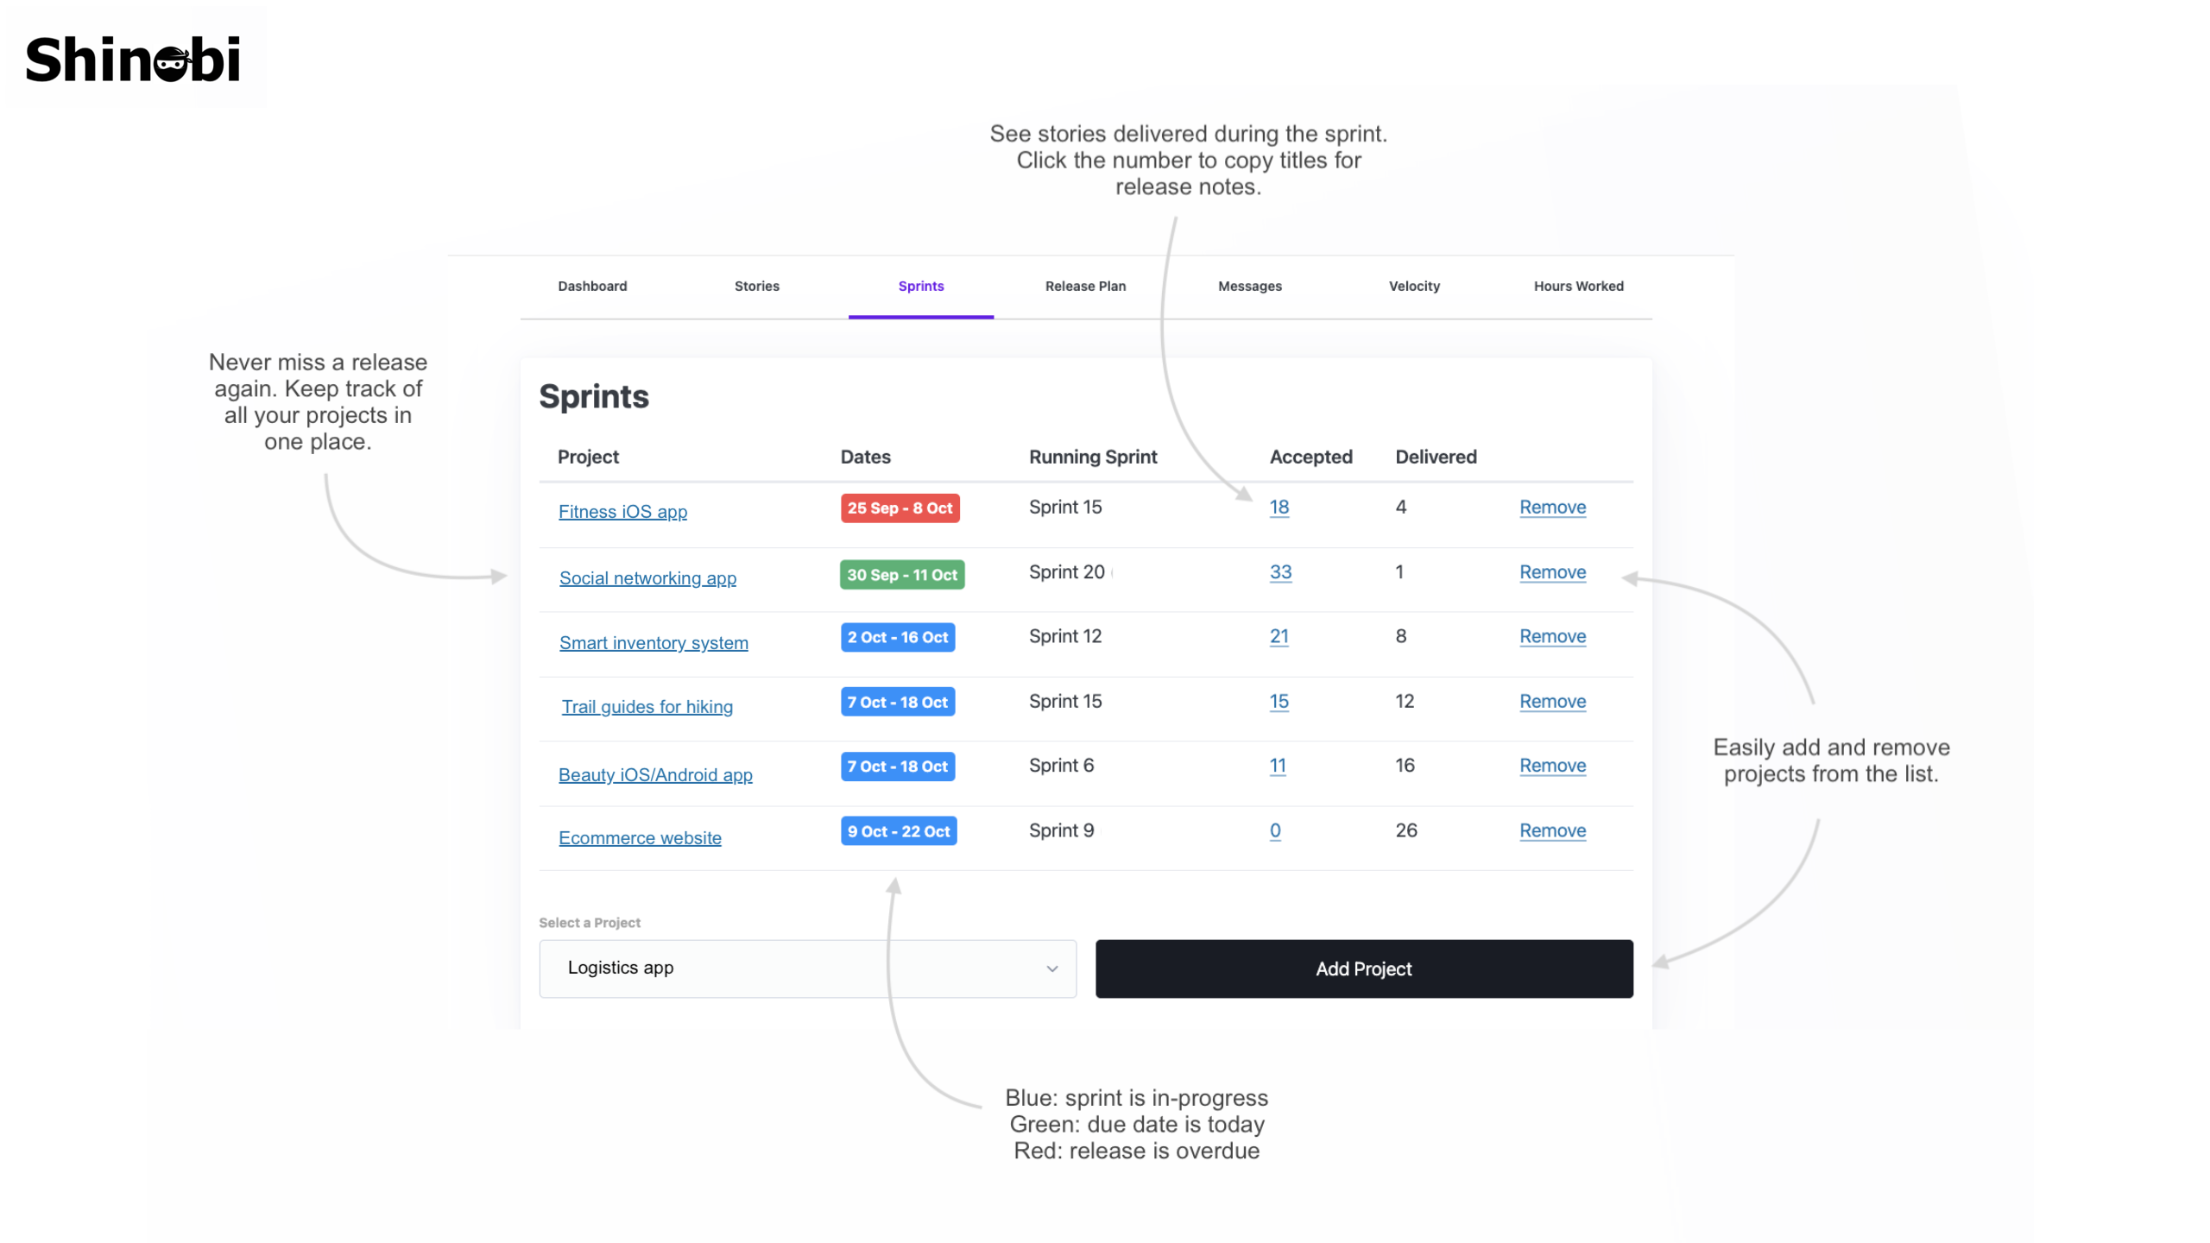Image resolution: width=2210 pixels, height=1243 pixels.
Task: Switch to the Dashboard tab
Action: [x=592, y=286]
